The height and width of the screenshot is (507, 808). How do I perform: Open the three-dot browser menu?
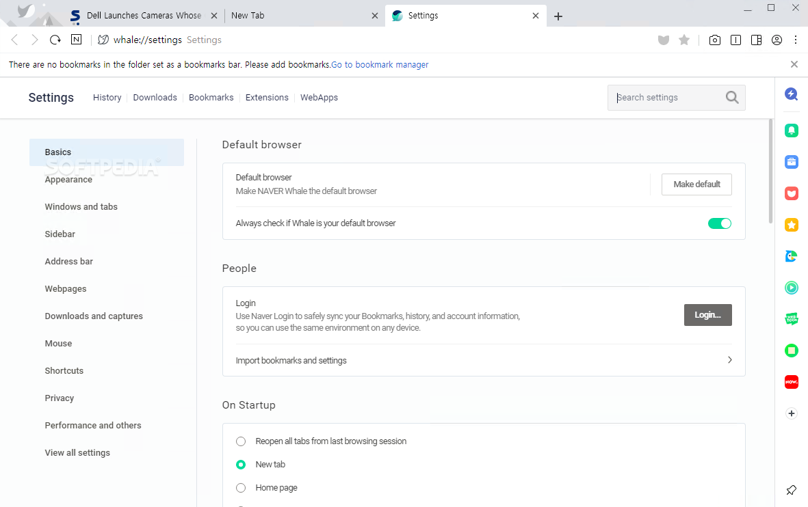click(796, 40)
